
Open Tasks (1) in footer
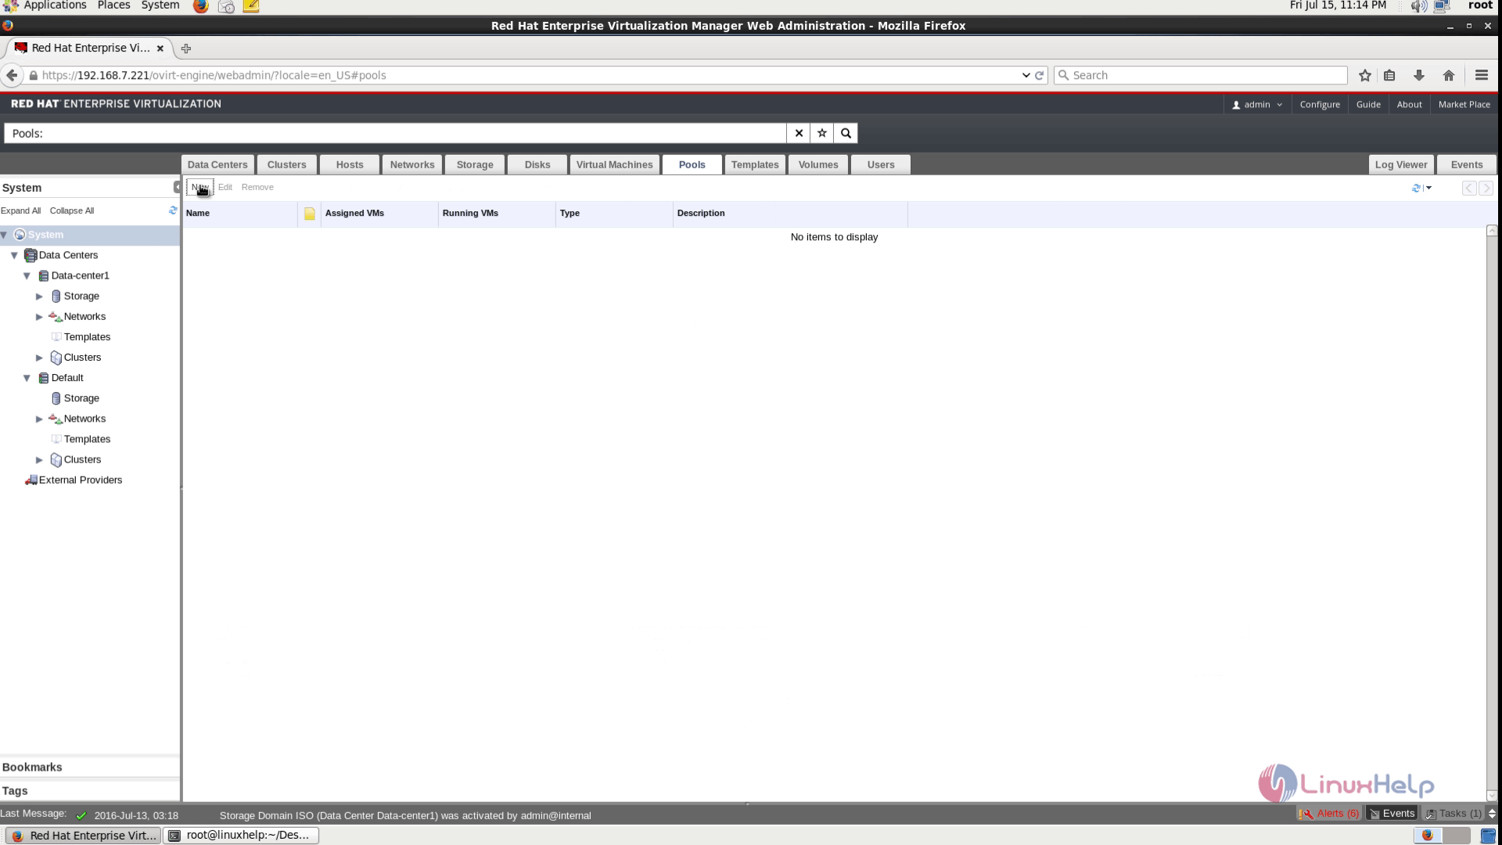1453,814
